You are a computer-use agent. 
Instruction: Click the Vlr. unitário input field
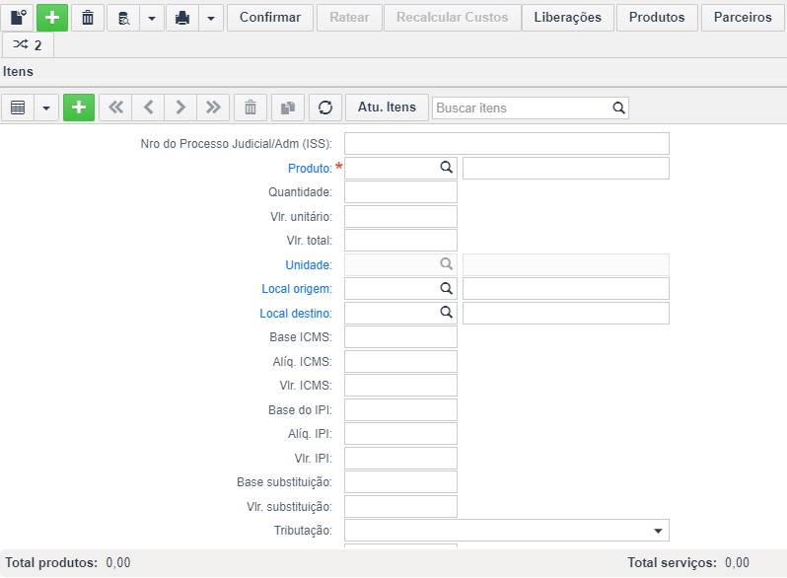(400, 216)
